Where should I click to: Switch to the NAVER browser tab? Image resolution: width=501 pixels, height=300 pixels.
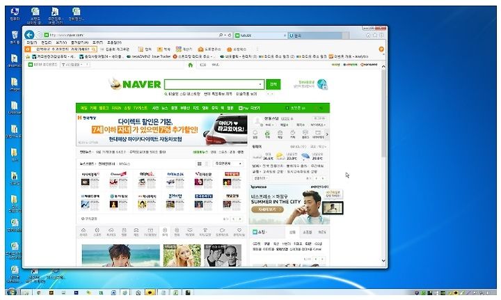pyautogui.click(x=260, y=35)
